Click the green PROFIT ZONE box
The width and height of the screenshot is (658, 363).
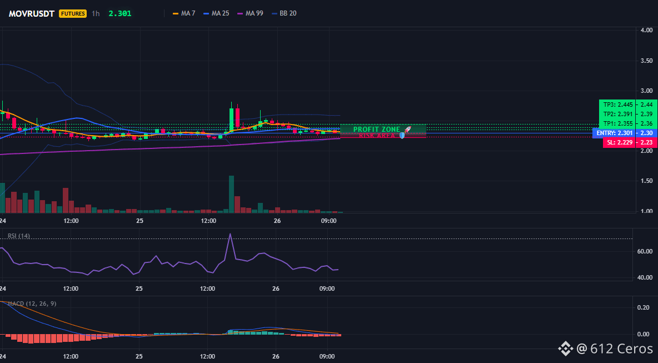point(383,129)
